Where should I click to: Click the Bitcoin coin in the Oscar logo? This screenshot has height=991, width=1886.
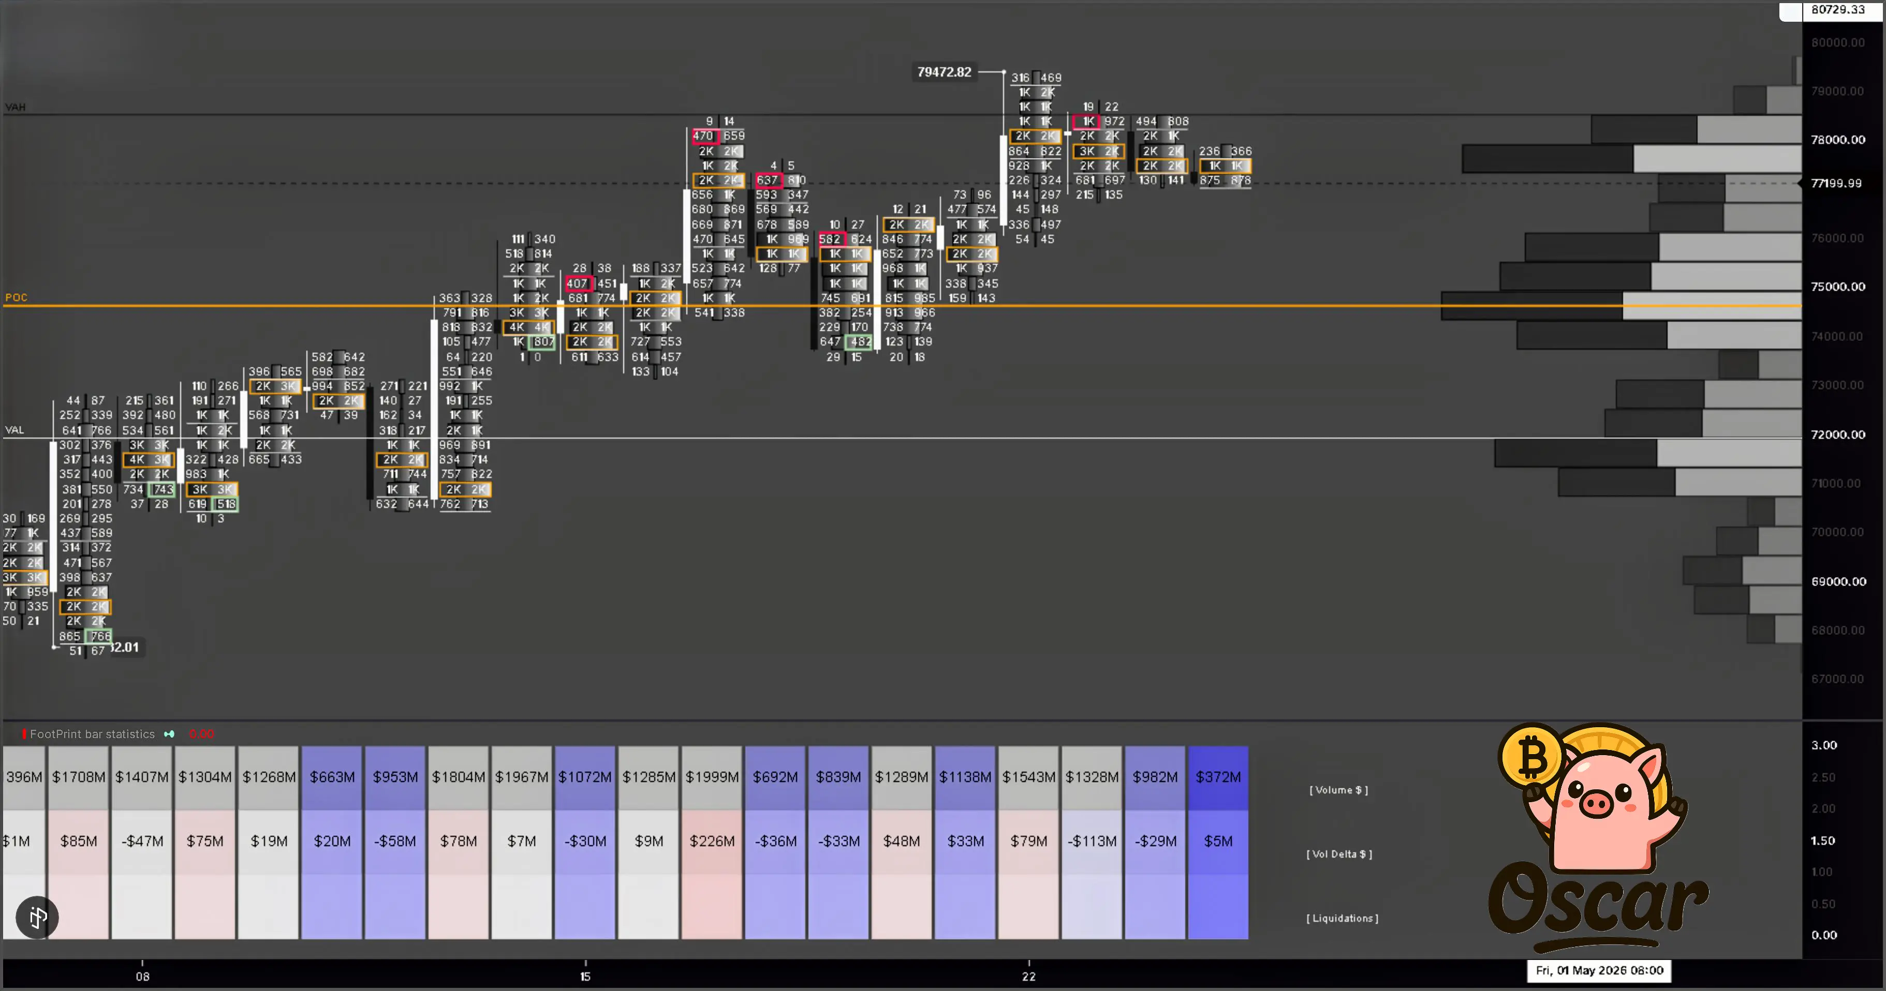[x=1531, y=758]
